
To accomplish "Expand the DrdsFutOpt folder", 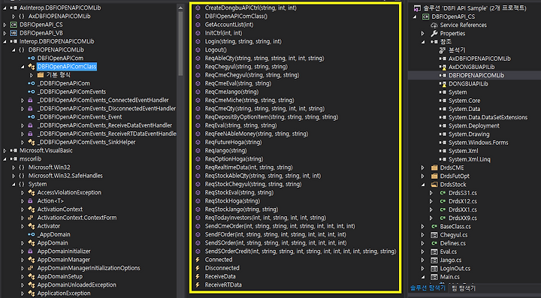I will [423, 176].
